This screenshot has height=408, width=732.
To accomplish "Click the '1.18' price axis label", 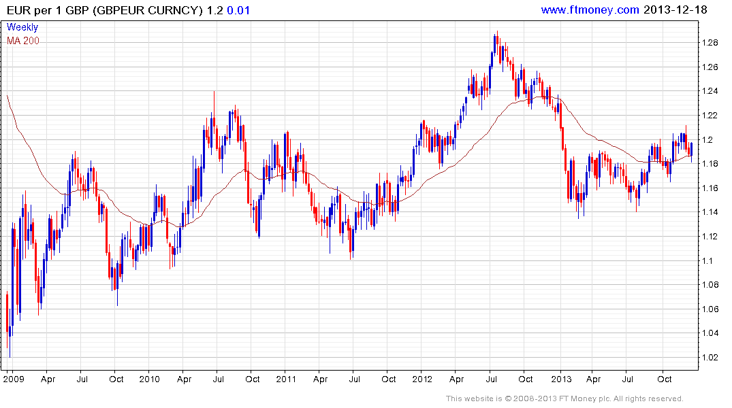I will click(710, 164).
